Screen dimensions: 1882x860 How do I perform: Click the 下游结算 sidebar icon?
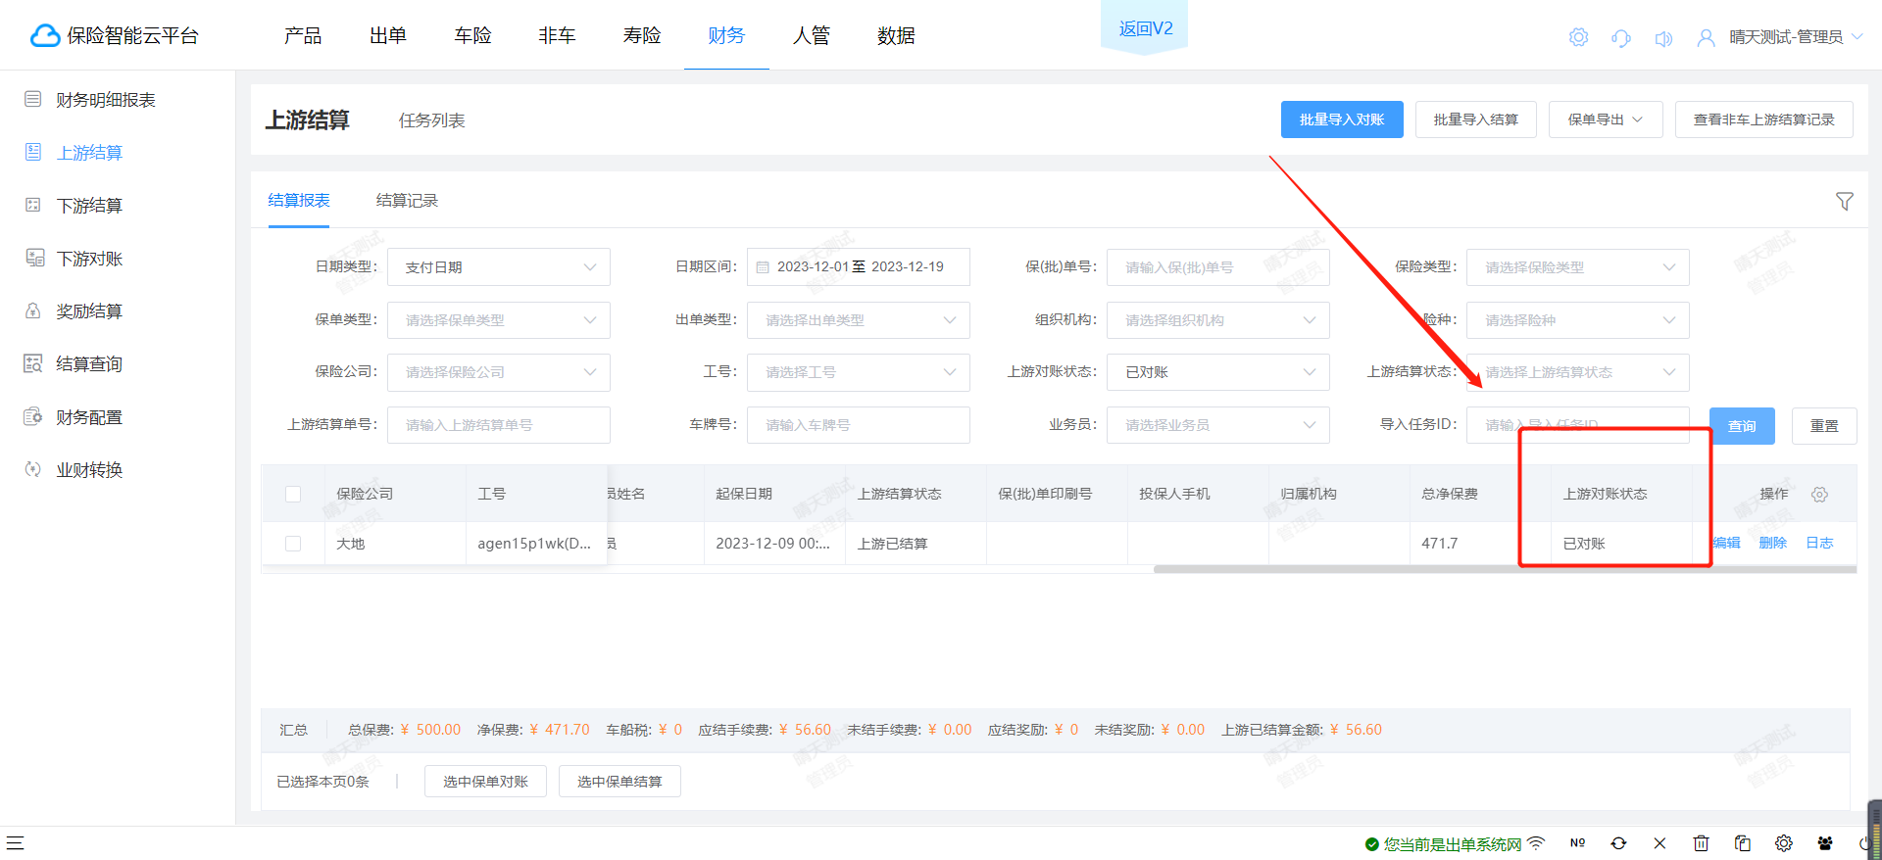(x=32, y=205)
